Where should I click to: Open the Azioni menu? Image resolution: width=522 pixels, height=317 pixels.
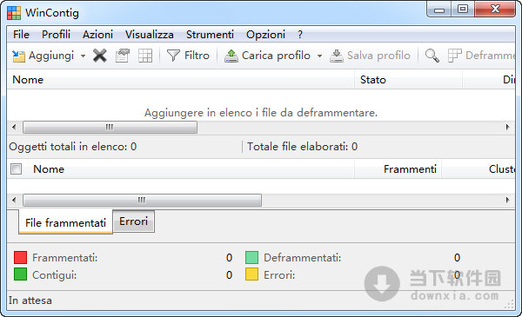97,35
